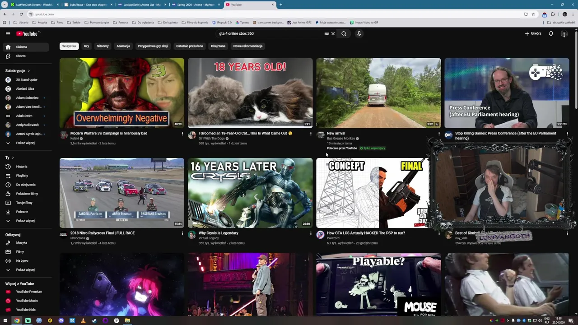Viewport: 578px width, 325px height.
Task: Click Utwórz create button
Action: point(533,33)
